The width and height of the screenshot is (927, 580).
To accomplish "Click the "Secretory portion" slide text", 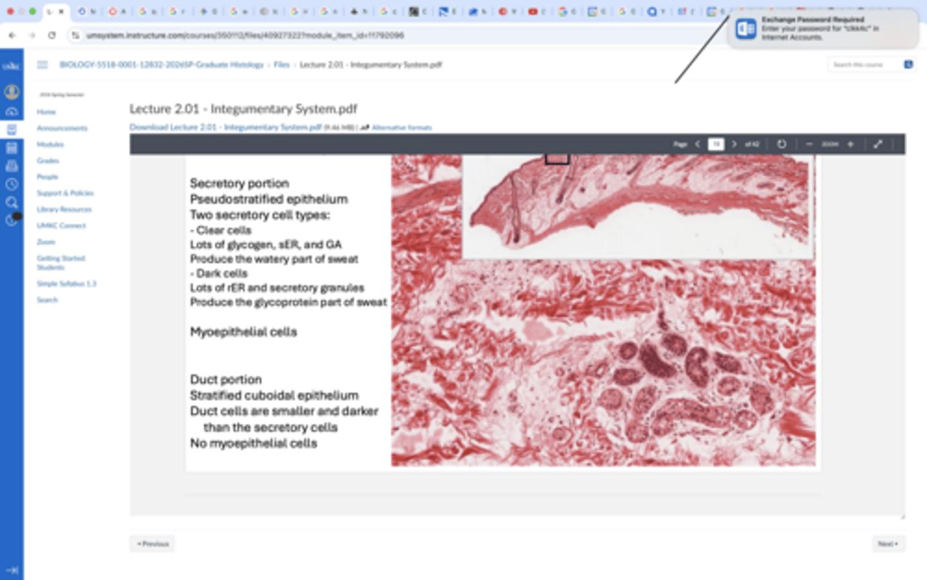I will pos(239,183).
